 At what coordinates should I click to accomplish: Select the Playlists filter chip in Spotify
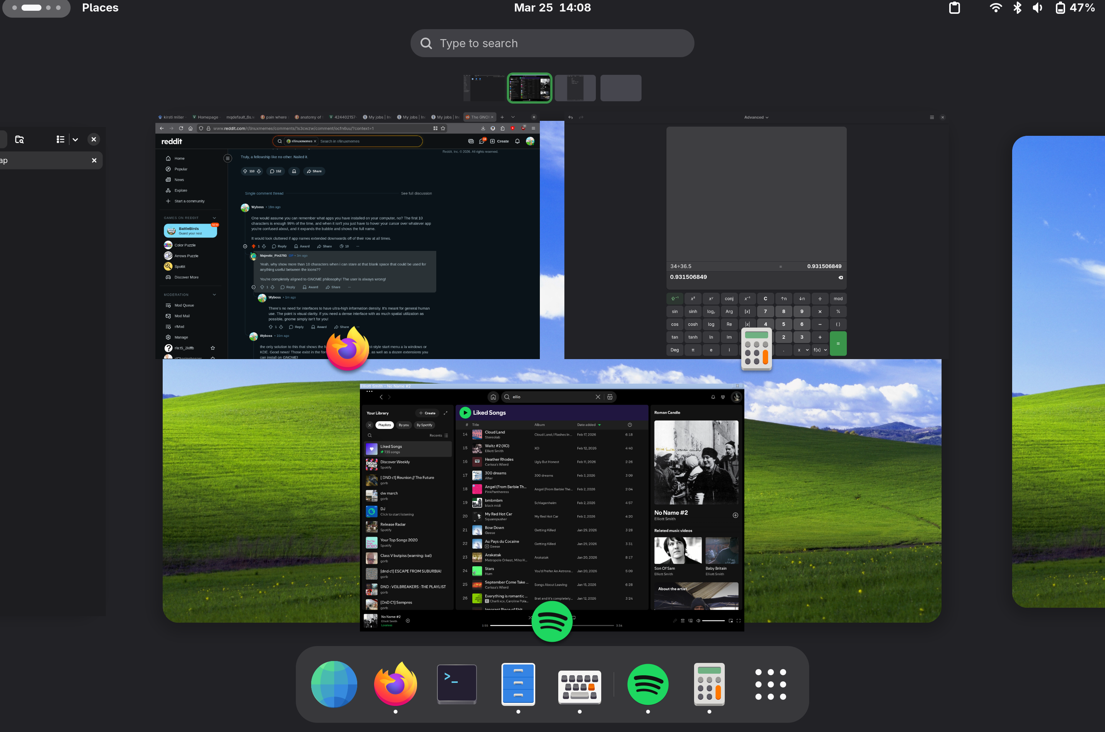pyautogui.click(x=385, y=425)
